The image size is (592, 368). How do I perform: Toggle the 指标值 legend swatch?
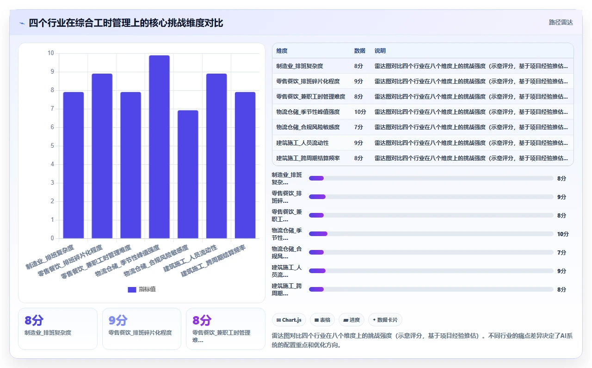tap(132, 289)
